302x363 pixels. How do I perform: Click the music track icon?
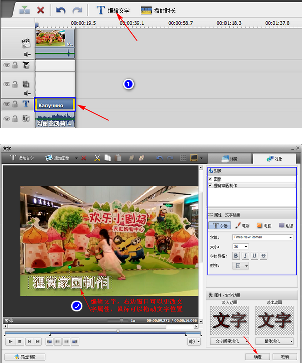pyautogui.click(x=26, y=119)
